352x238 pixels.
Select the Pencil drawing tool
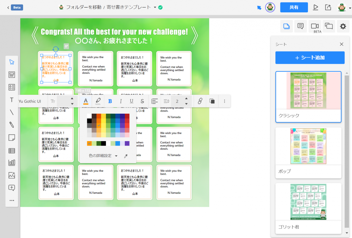[x=12, y=125]
